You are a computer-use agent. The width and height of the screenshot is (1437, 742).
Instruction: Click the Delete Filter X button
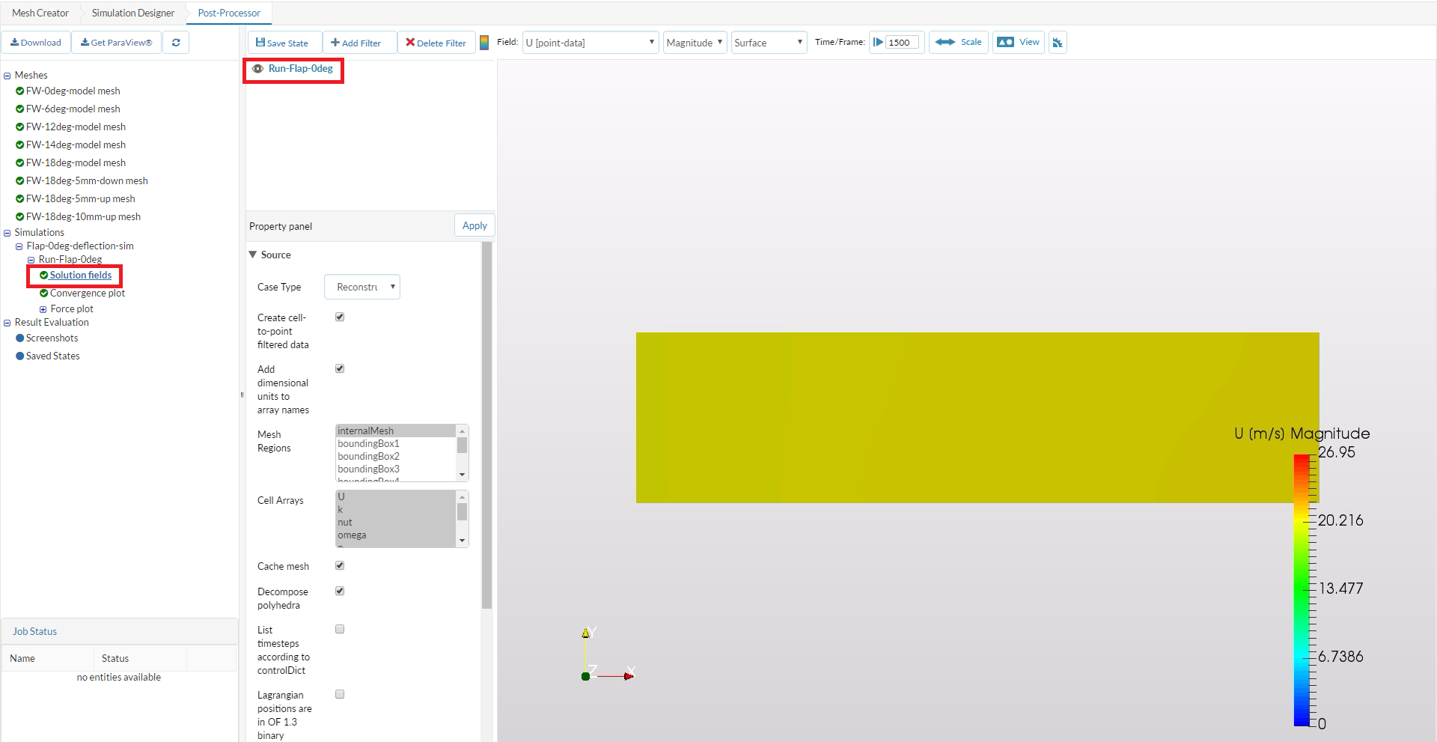pyautogui.click(x=436, y=43)
